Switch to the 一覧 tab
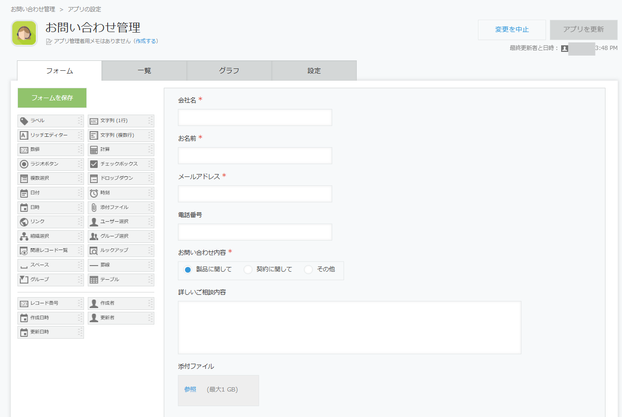The height and width of the screenshot is (417, 622). [x=144, y=71]
